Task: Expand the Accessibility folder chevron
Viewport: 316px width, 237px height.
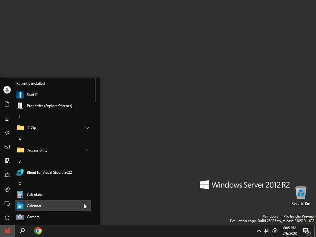Action: point(87,150)
